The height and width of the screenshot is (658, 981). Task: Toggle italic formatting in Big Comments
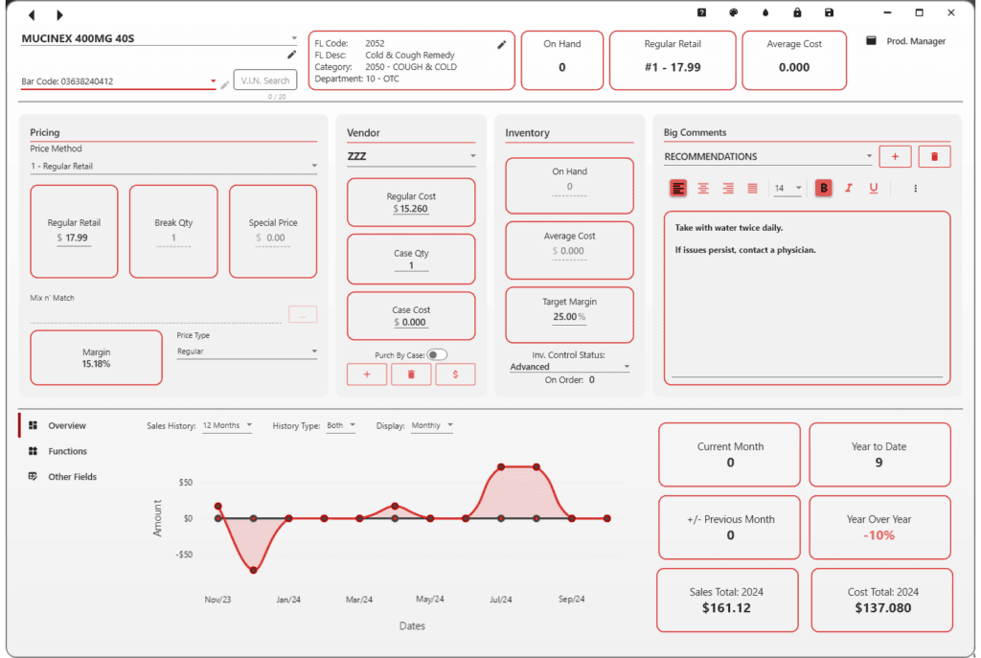849,188
